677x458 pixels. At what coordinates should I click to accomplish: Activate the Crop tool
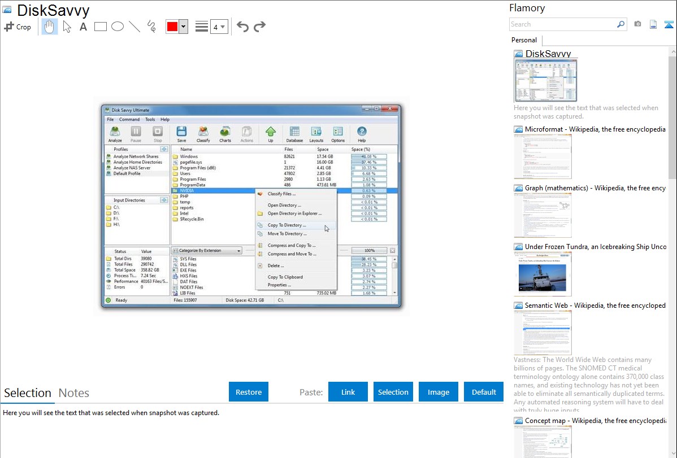18,27
